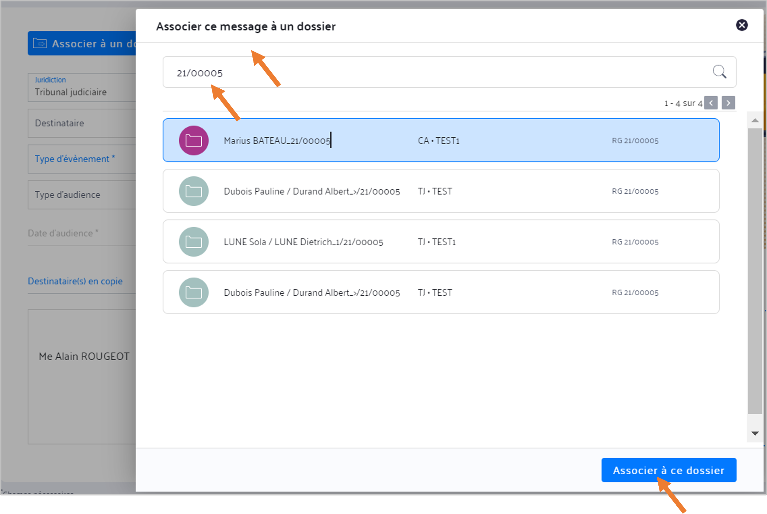Click the purple folder icon for Marius BATEAU
Screen dimensions: 767x514
pyautogui.click(x=193, y=140)
